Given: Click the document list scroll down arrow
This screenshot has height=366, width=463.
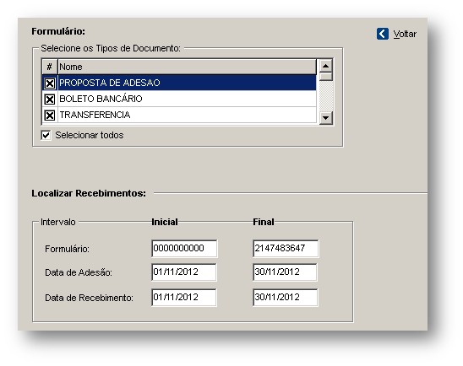Looking at the screenshot, I should click(x=325, y=118).
